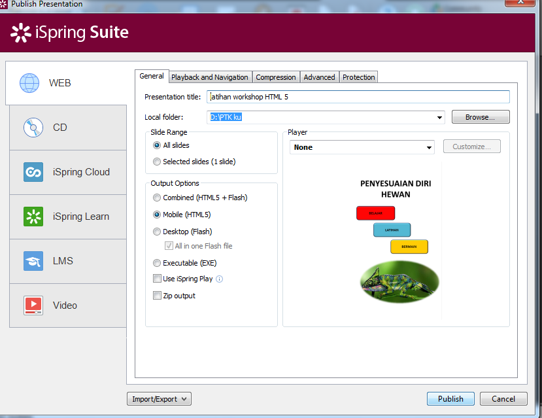Go to the Protection tab
The height and width of the screenshot is (418, 542).
click(x=358, y=77)
